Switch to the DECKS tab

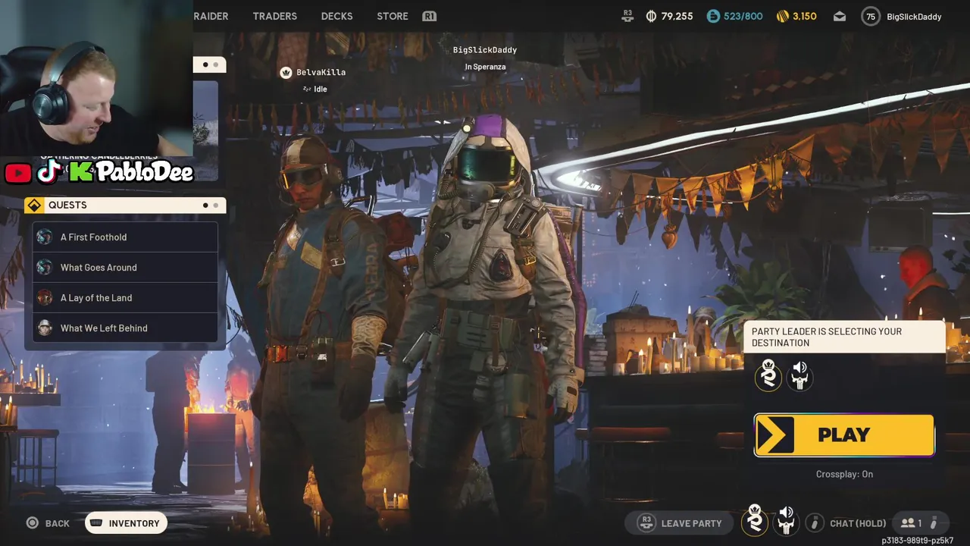pyautogui.click(x=336, y=16)
